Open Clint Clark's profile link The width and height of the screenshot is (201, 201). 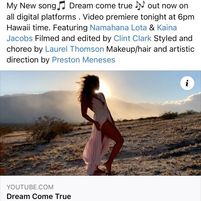133,38
